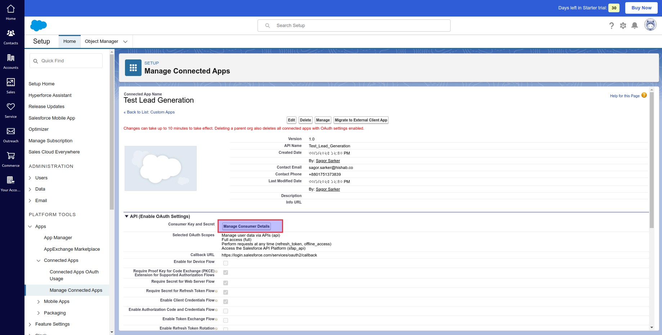Screen dimensions: 662x335
Task: Expand the Users section
Action: 30,178
